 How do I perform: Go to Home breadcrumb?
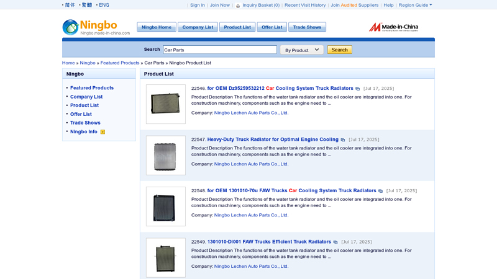[68, 63]
